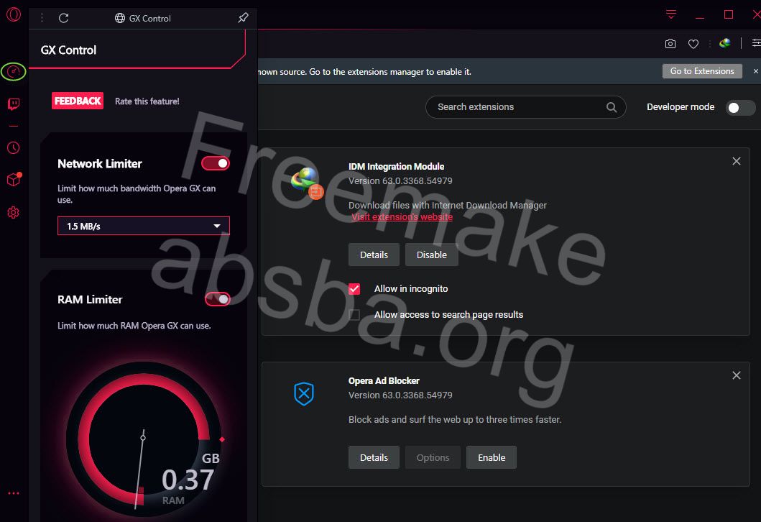The image size is (761, 522).
Task: Open panel vertical dots menu
Action: [42, 18]
